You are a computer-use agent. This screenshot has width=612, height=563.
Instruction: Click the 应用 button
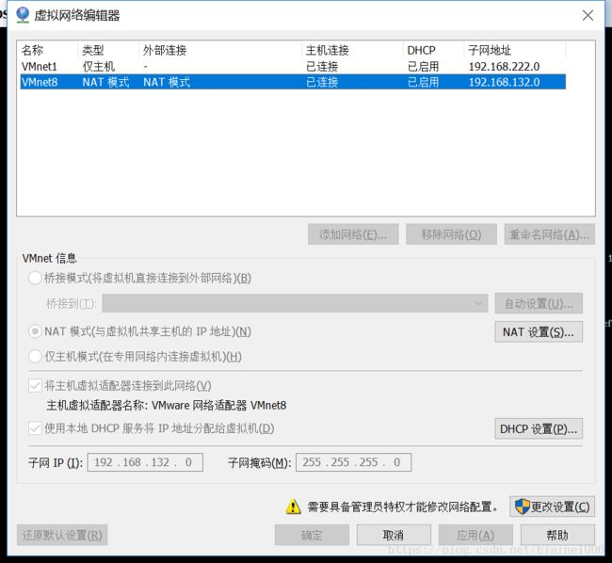475,535
